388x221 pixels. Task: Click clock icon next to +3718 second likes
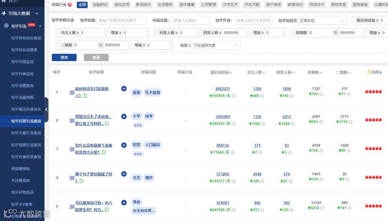coord(350,122)
